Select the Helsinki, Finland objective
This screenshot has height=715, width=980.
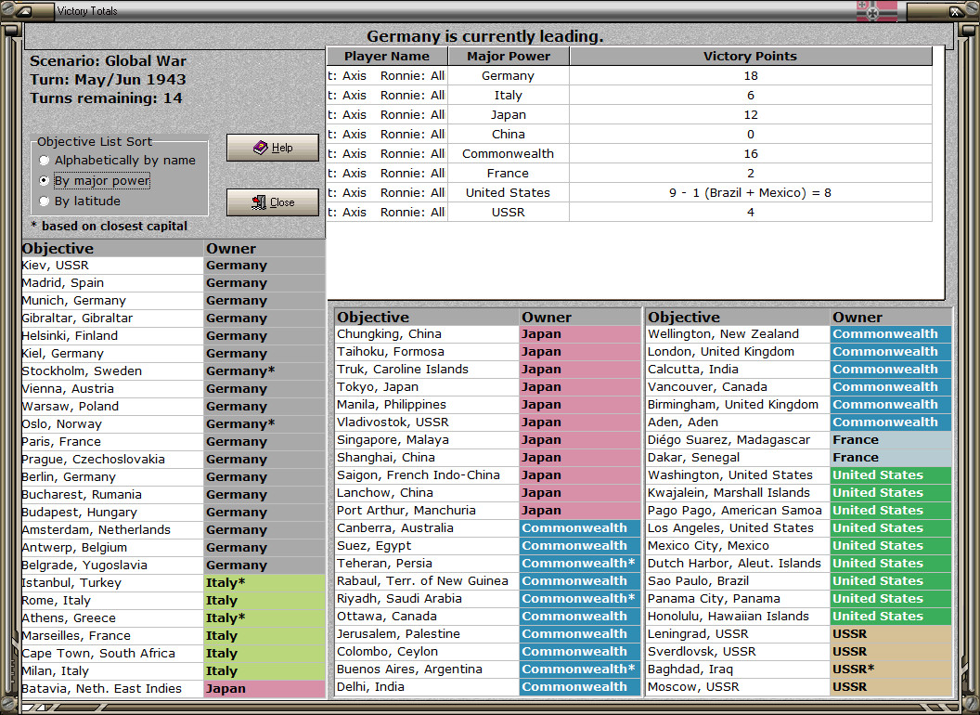112,336
